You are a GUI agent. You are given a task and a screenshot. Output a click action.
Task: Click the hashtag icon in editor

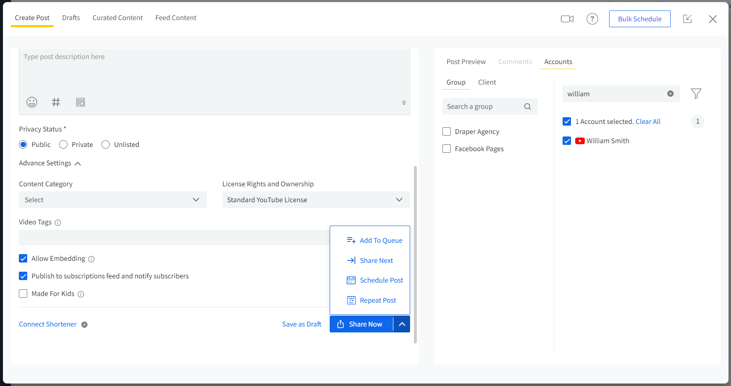tap(56, 102)
